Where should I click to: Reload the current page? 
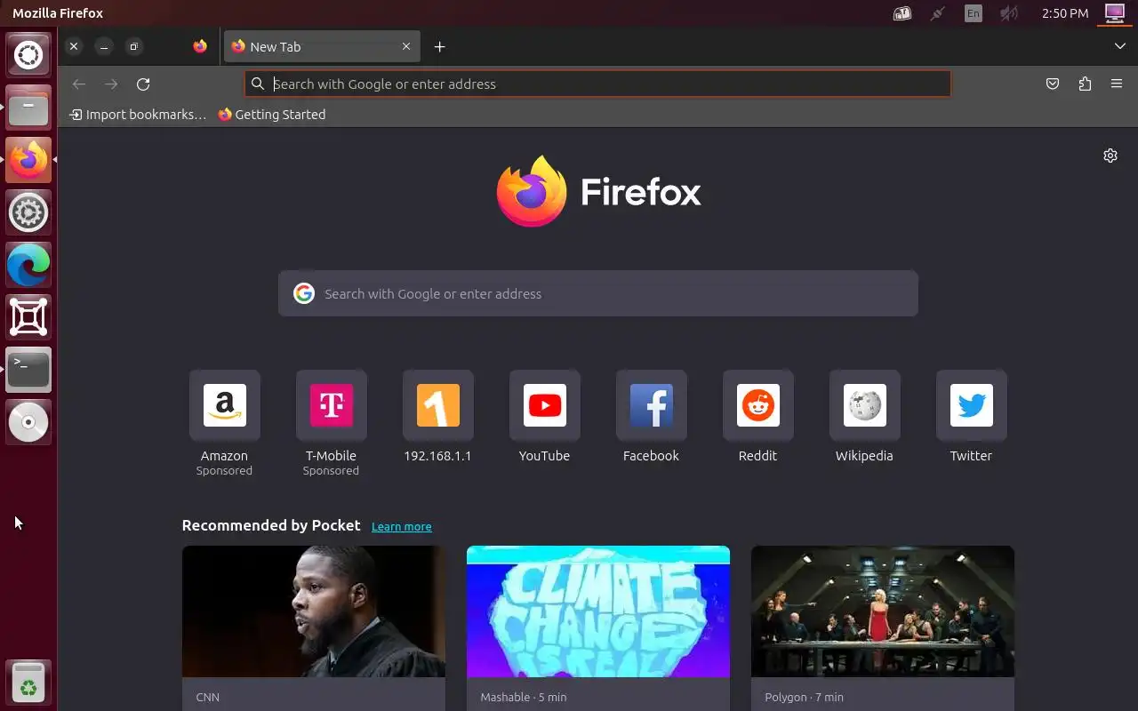pyautogui.click(x=143, y=84)
